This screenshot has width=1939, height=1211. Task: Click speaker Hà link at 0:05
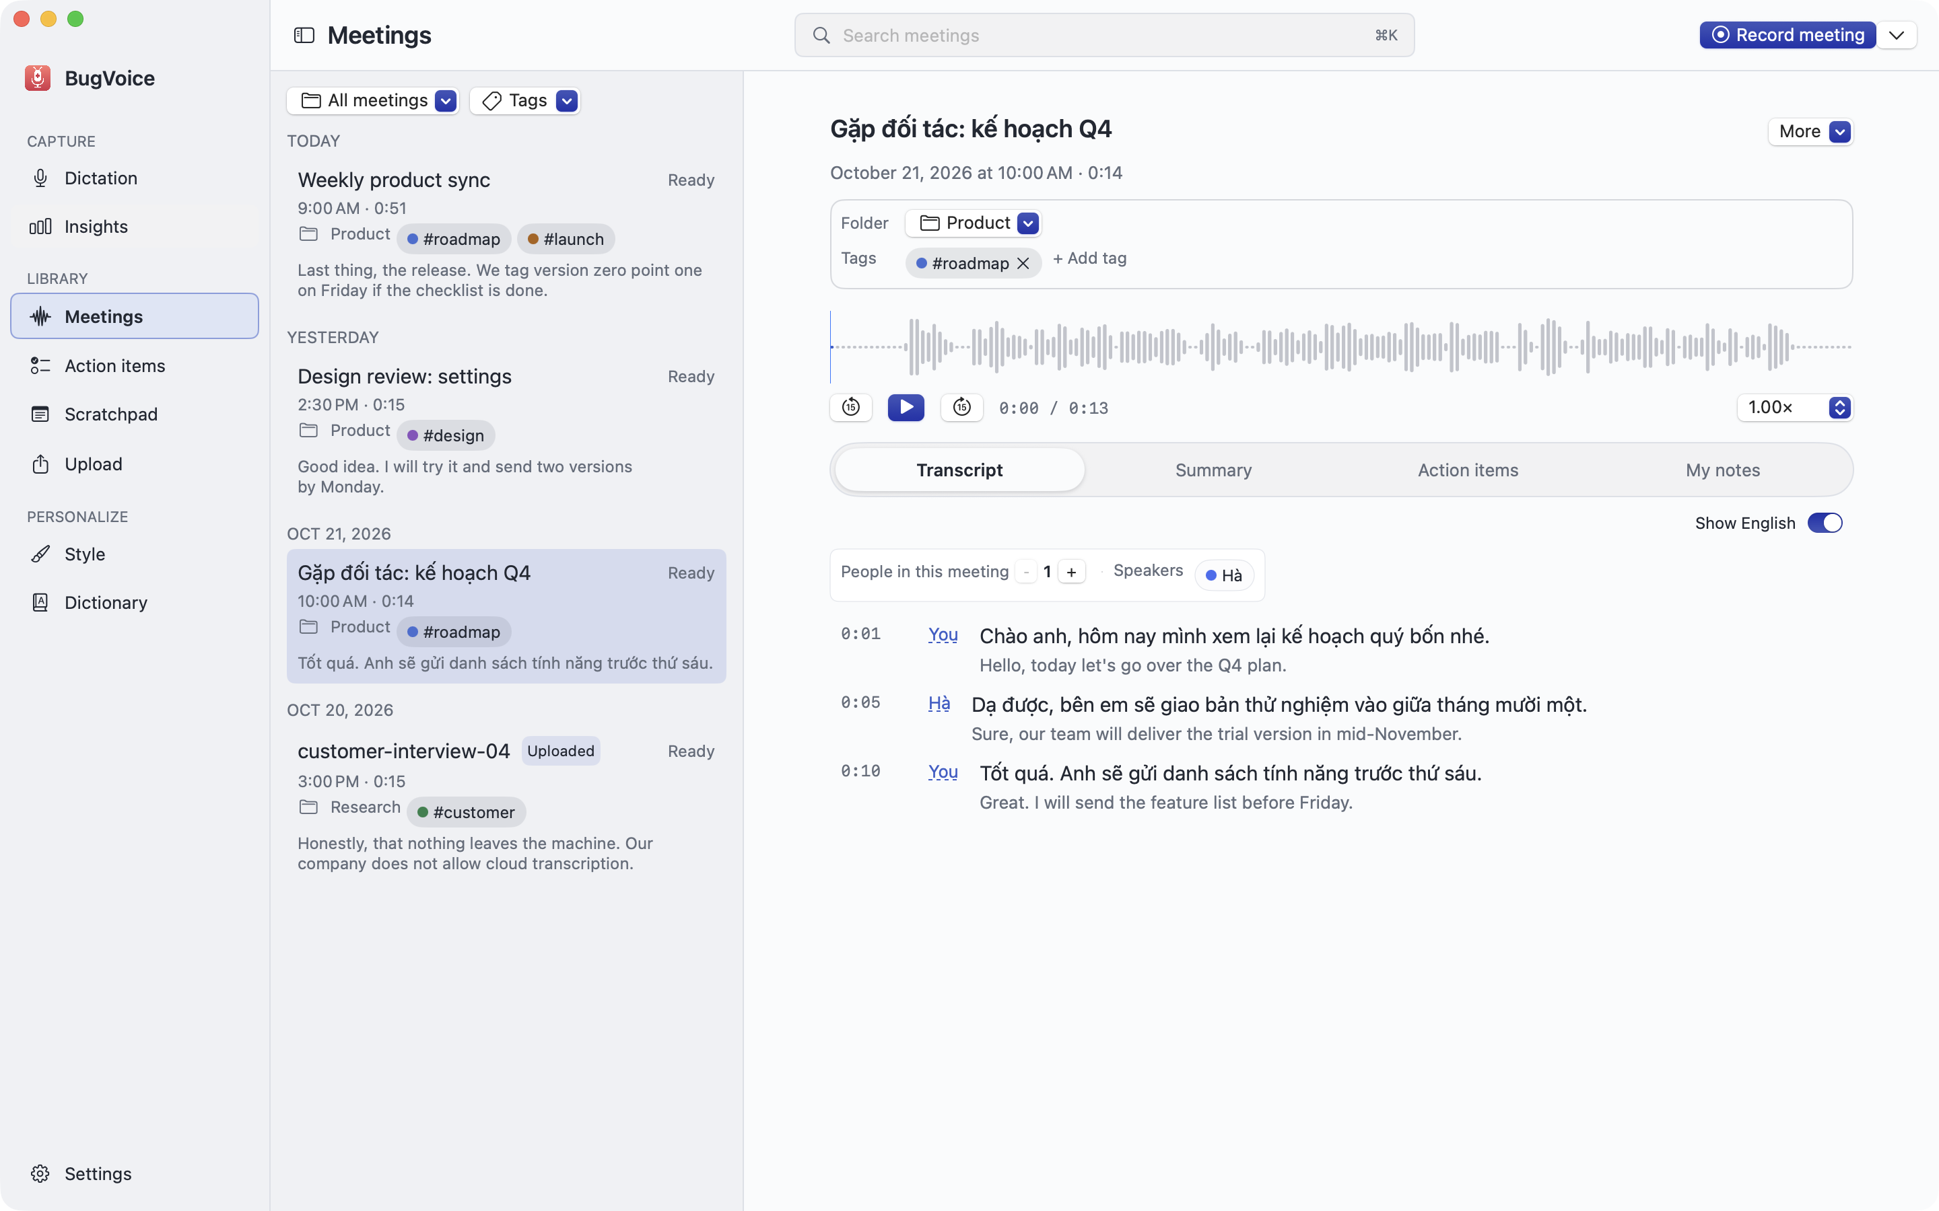pyautogui.click(x=939, y=704)
